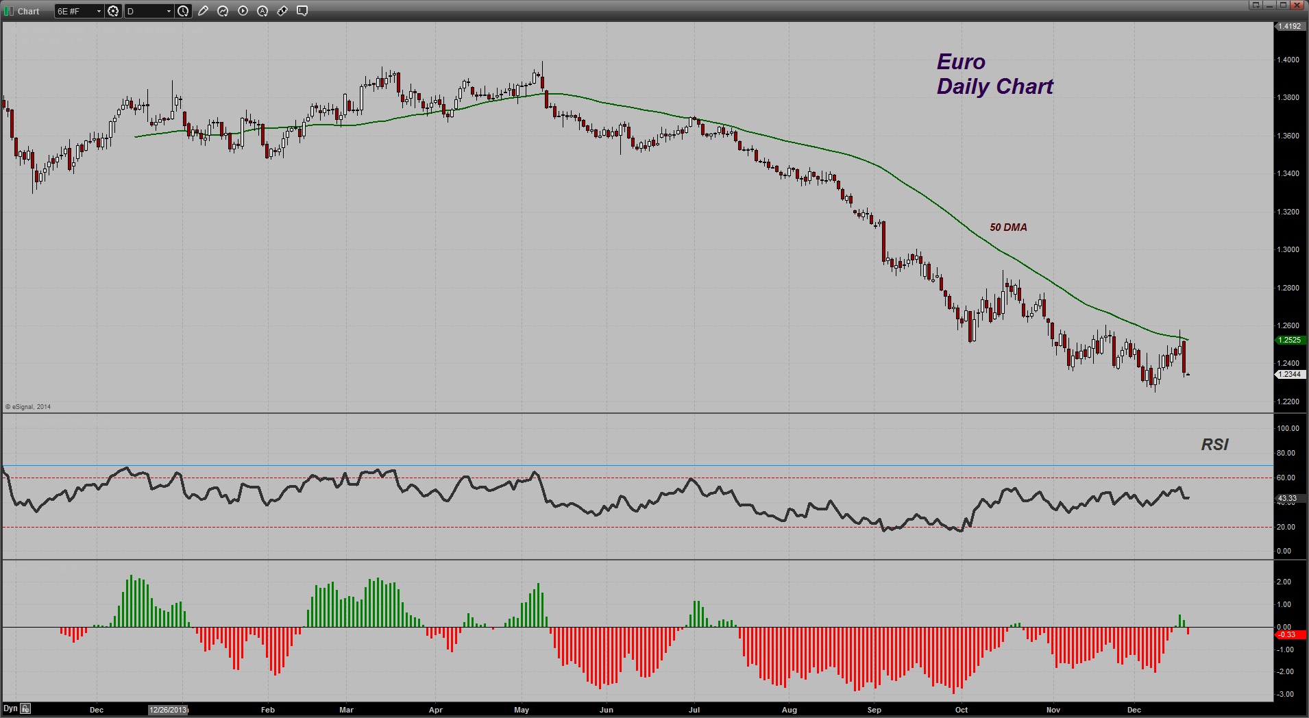Click the play replay icon
Image resolution: width=1309 pixels, height=718 pixels.
(243, 11)
